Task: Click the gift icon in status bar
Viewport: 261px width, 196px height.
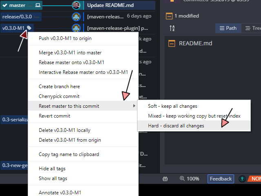Action: [165, 179]
